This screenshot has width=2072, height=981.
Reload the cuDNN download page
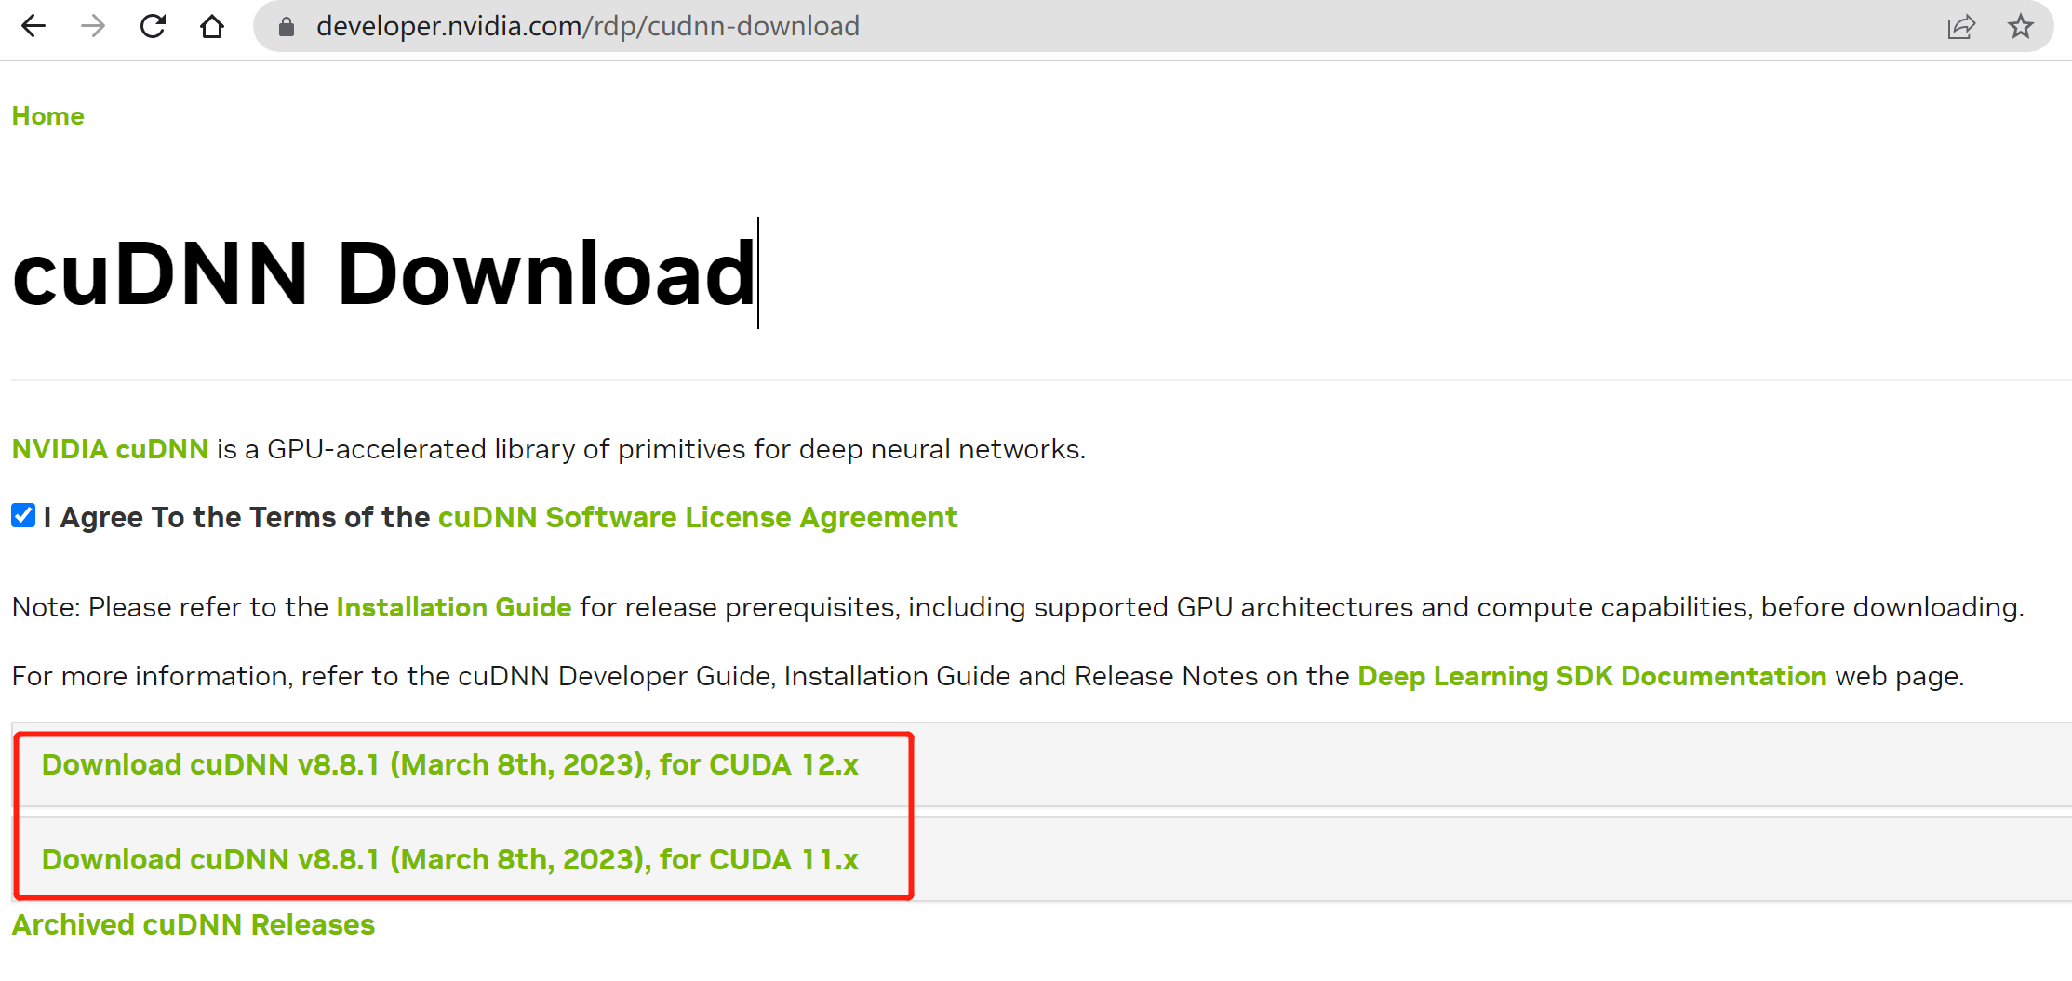(153, 26)
